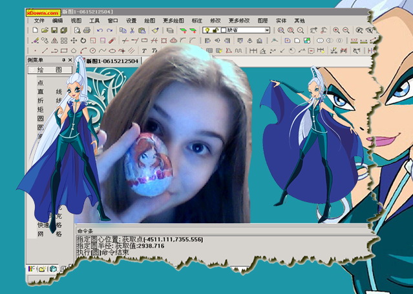Click the 3D cube tab icon at bottom-left
The height and width of the screenshot is (294, 413).
[x=53, y=269]
